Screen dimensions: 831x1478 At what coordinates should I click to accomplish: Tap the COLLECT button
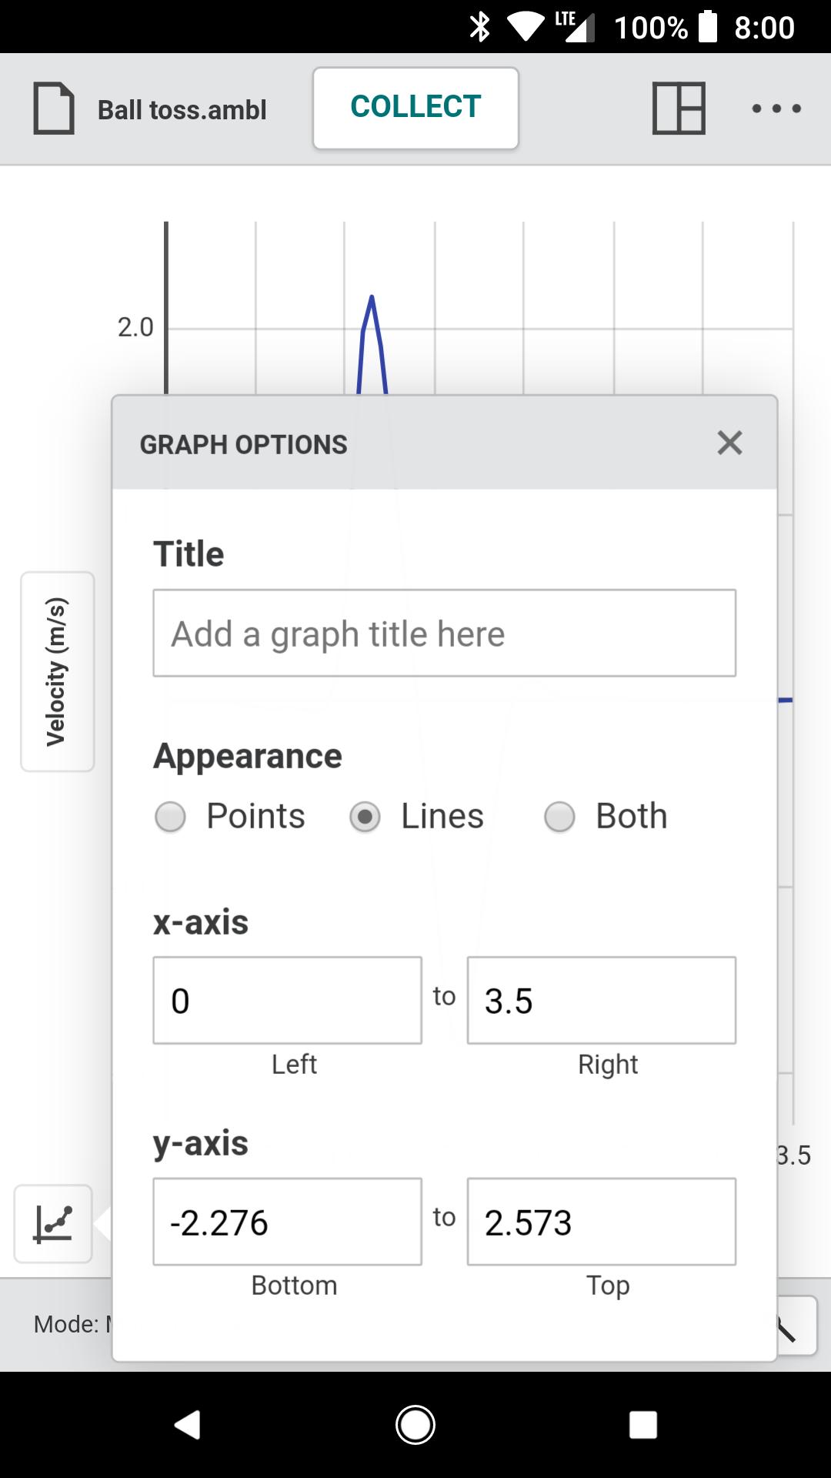(x=415, y=108)
